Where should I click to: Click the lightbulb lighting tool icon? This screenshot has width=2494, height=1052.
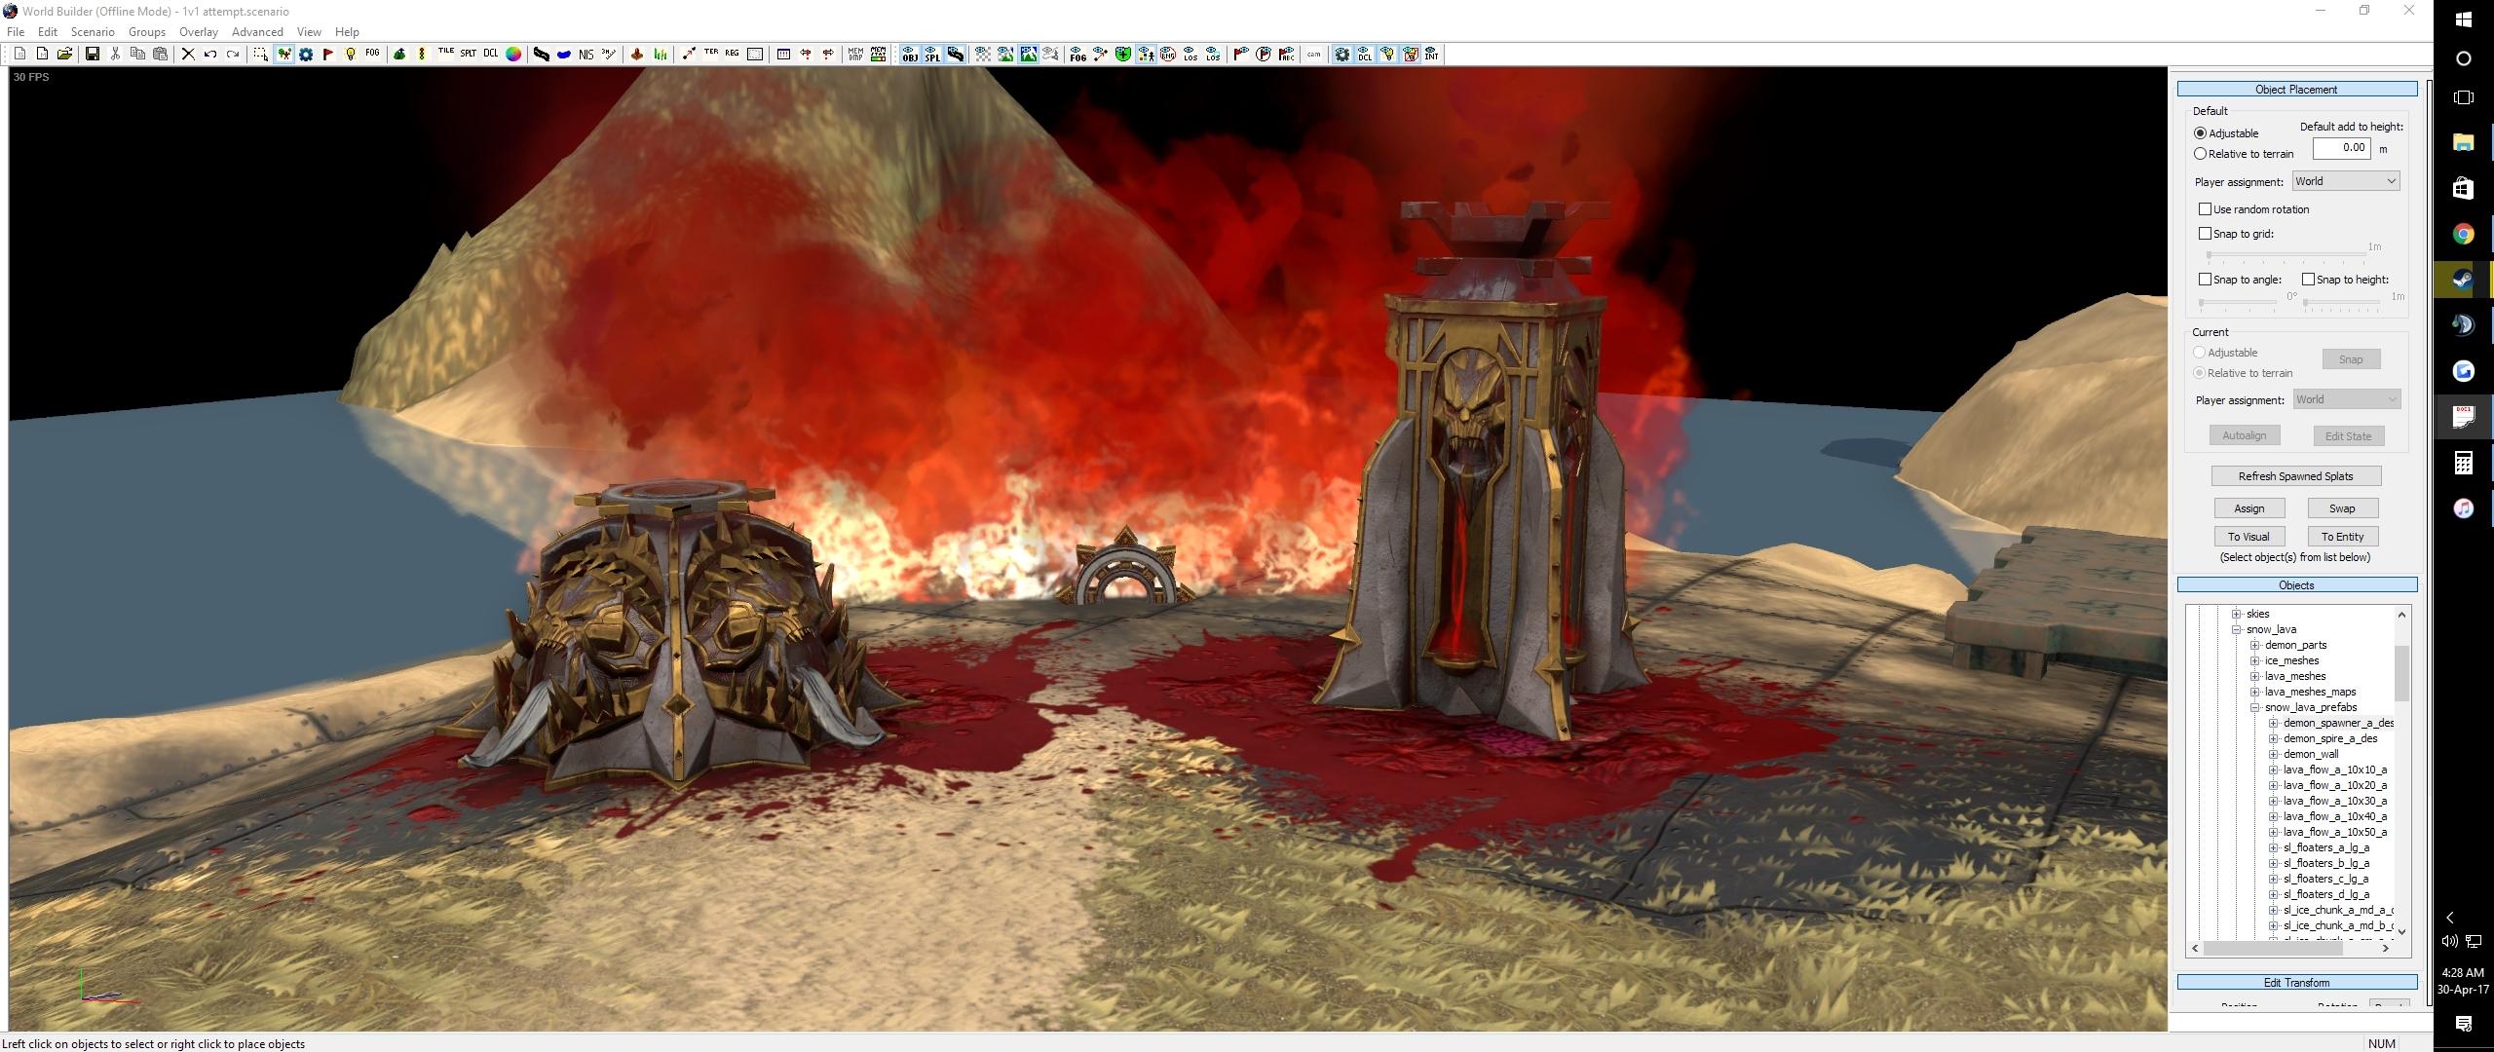(x=351, y=55)
